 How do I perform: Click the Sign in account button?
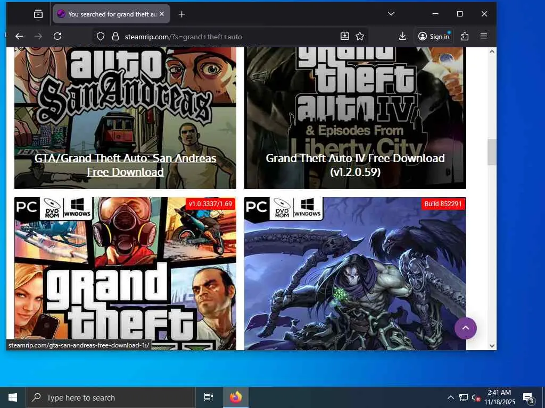(x=434, y=37)
